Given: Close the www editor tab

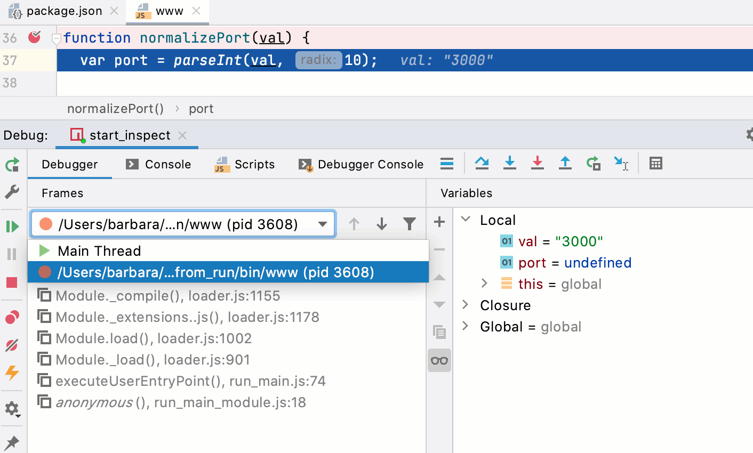Looking at the screenshot, I should pyautogui.click(x=196, y=11).
